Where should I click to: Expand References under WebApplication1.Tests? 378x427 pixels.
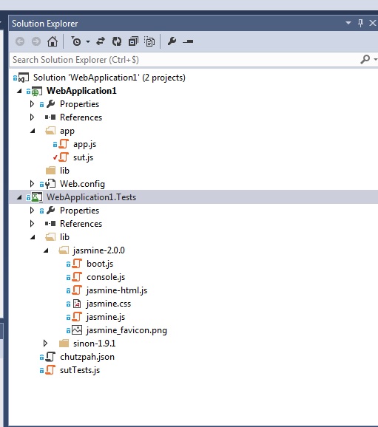[32, 224]
